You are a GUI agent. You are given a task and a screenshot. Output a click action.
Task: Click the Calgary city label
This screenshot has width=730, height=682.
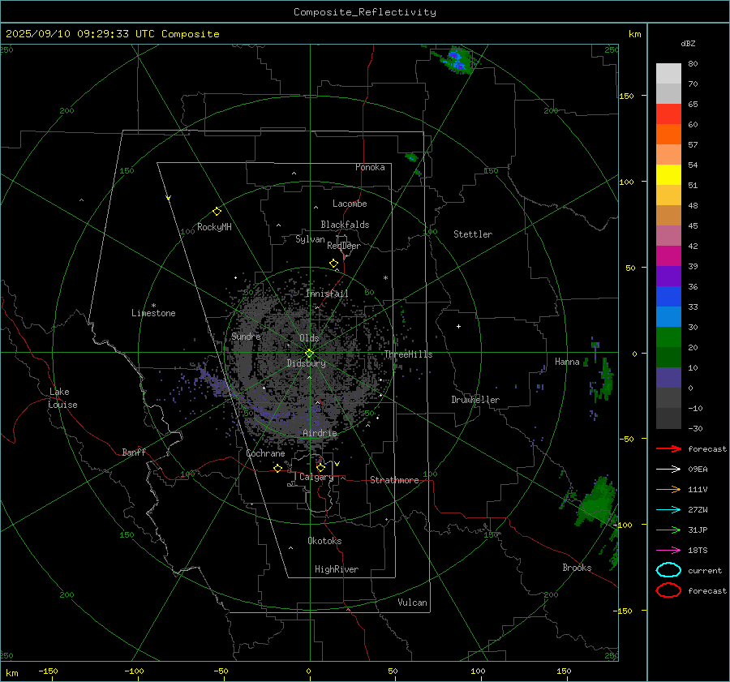pos(316,477)
